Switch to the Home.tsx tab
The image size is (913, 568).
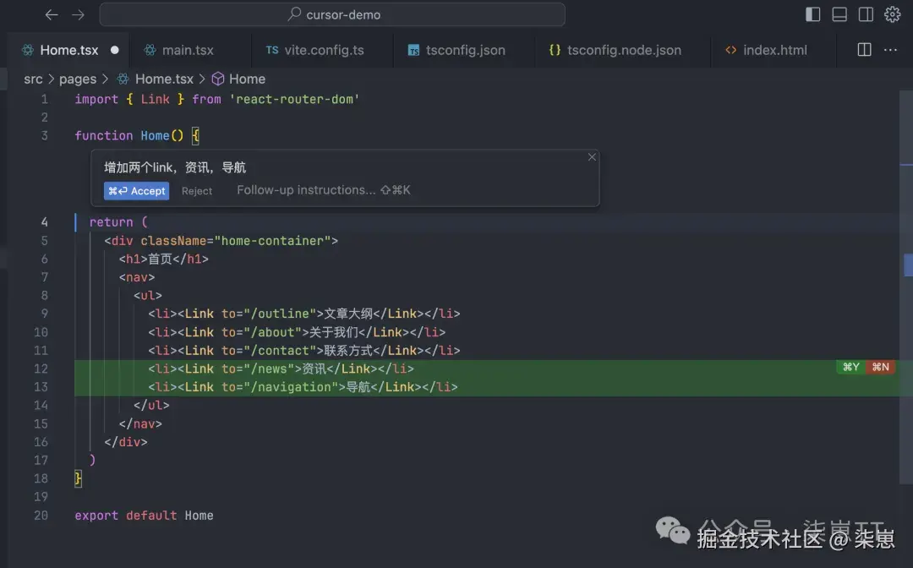(x=68, y=50)
